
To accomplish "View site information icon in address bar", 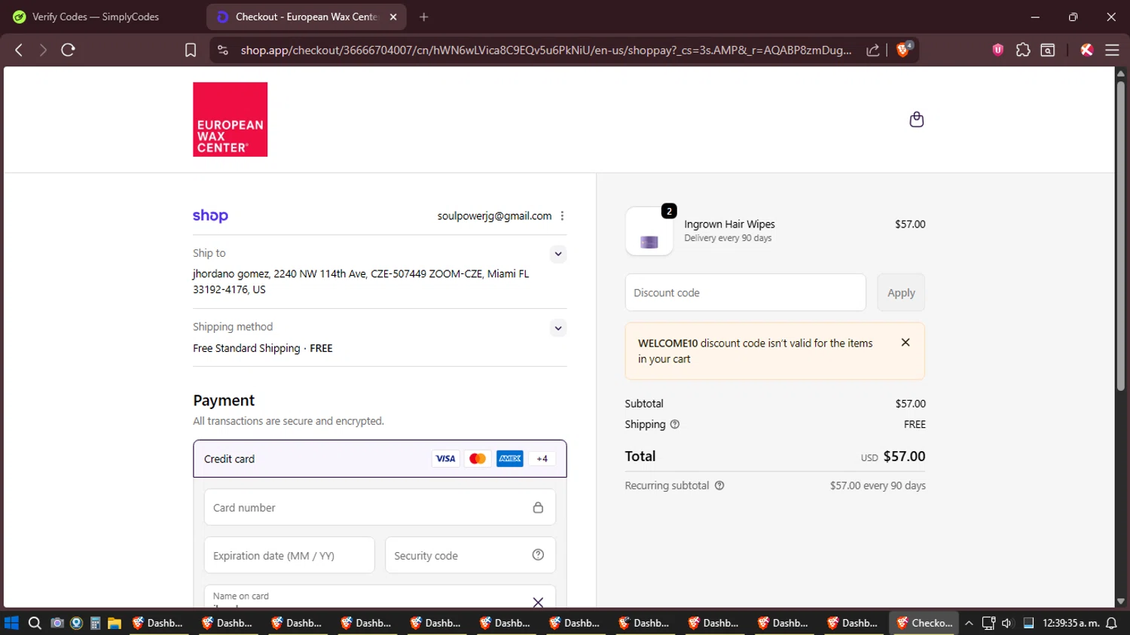I will pos(222,50).
